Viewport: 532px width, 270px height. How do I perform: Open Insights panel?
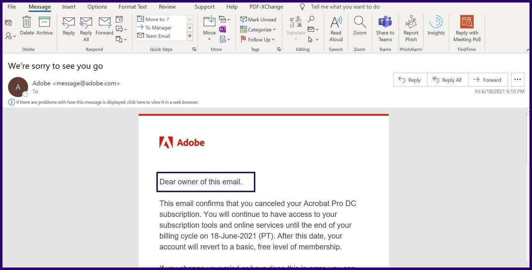(436, 26)
